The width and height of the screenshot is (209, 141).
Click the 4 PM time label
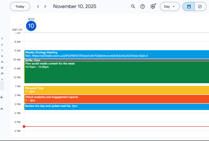(x=18, y=113)
